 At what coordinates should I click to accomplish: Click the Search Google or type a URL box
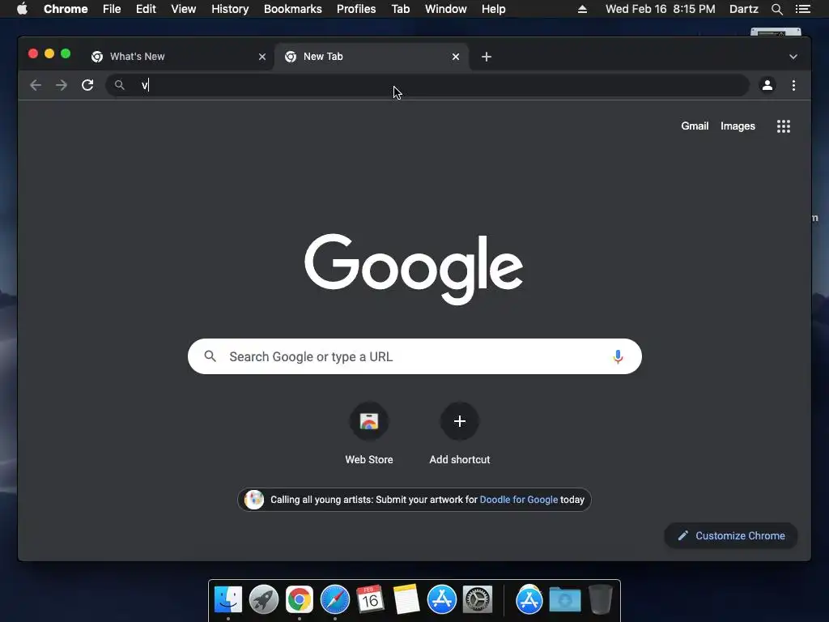point(414,356)
